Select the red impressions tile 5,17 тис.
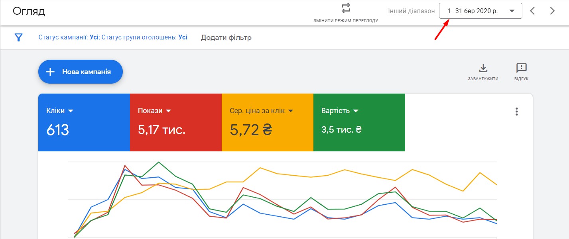The width and height of the screenshot is (569, 239). pyautogui.click(x=176, y=123)
